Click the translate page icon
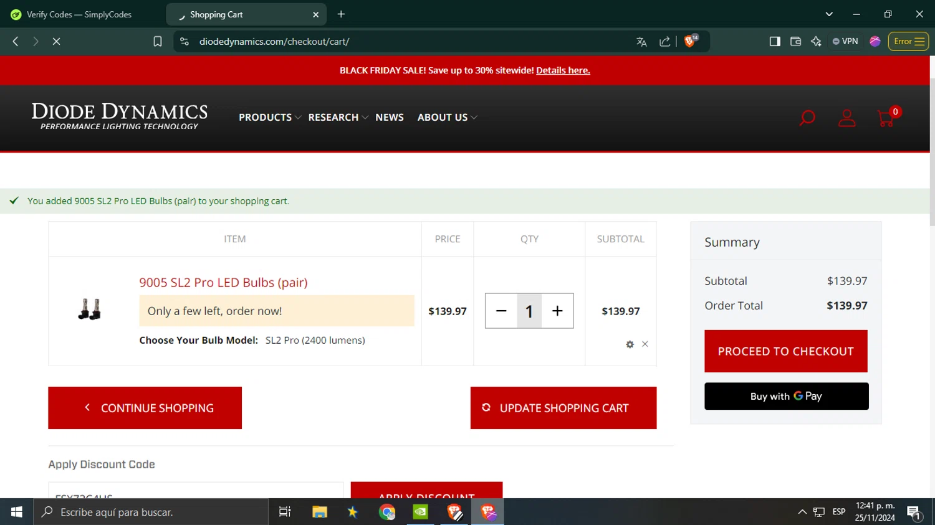This screenshot has height=525, width=935. click(641, 42)
